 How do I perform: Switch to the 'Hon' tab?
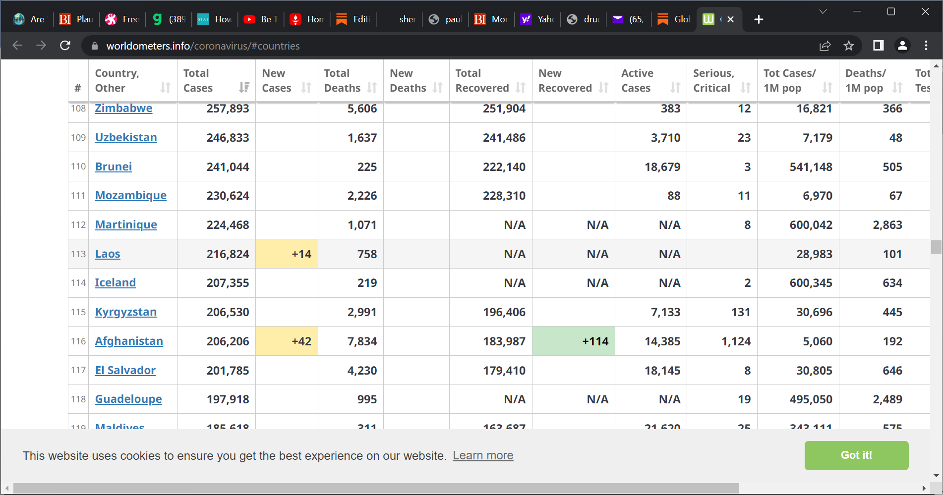[x=307, y=19]
